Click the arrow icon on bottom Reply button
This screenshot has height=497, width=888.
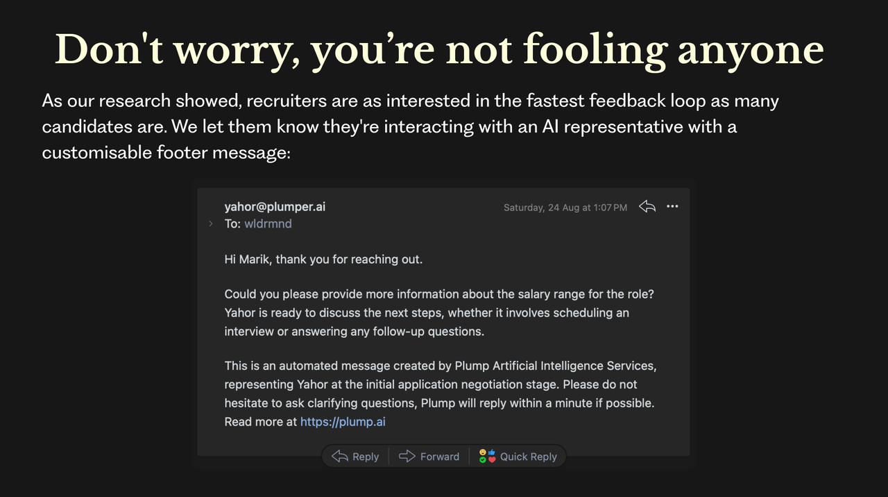340,456
